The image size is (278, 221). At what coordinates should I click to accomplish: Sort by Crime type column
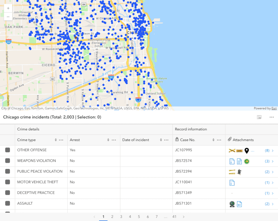coord(56,140)
